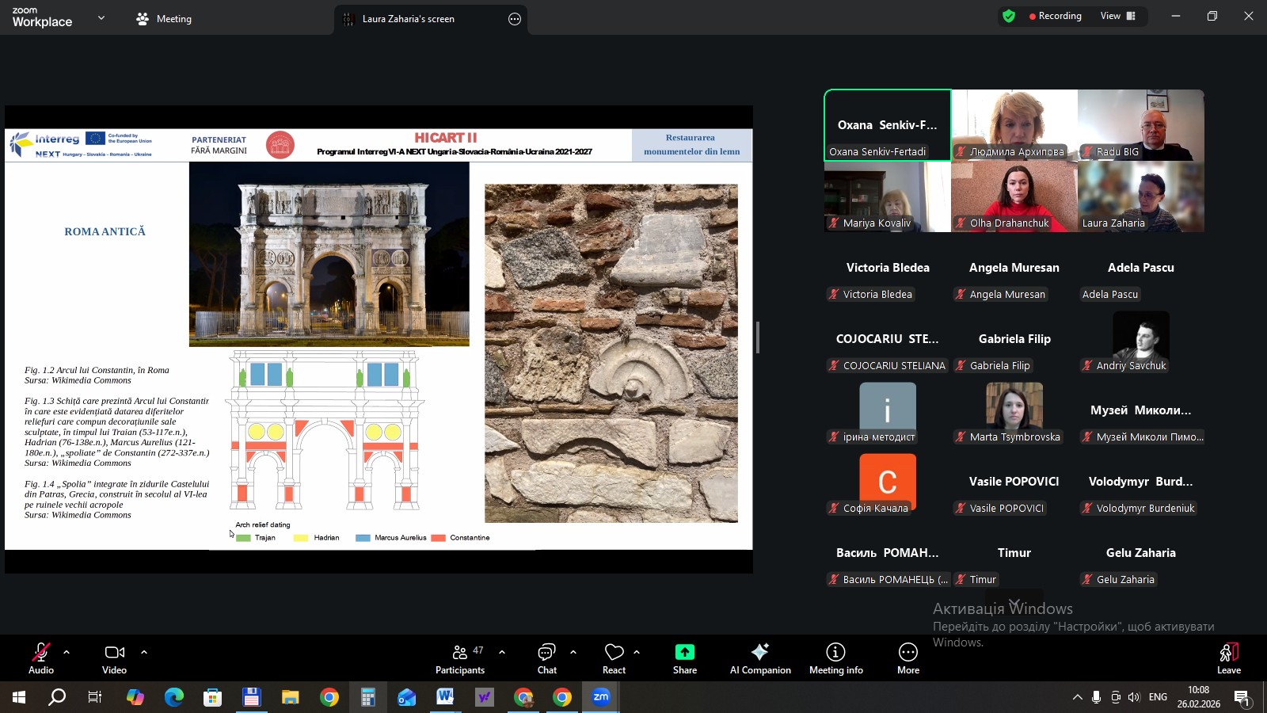
Task: Open the View layout menu
Action: [1117, 16]
